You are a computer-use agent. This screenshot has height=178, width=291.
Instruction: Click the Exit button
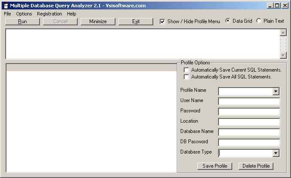pyautogui.click(x=136, y=21)
